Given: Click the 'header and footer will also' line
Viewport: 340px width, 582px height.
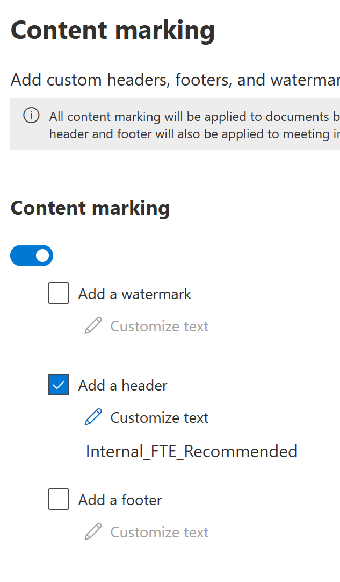Looking at the screenshot, I should (x=194, y=133).
